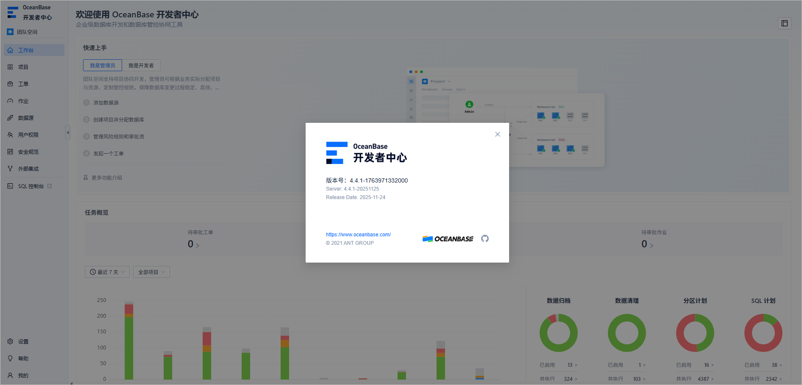The image size is (802, 385).
Task: Click the 设置 gear icon
Action: [10, 341]
